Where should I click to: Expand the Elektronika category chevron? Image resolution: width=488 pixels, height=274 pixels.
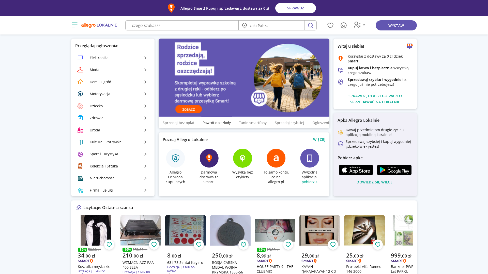pos(145,58)
